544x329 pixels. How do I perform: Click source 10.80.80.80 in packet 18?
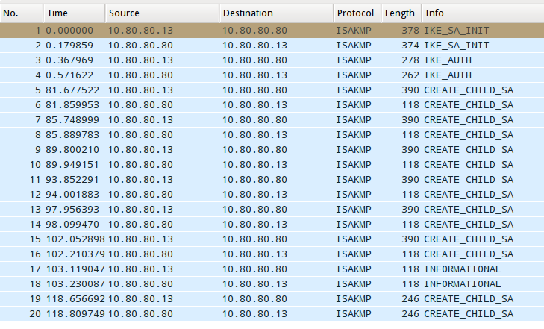coord(140,284)
